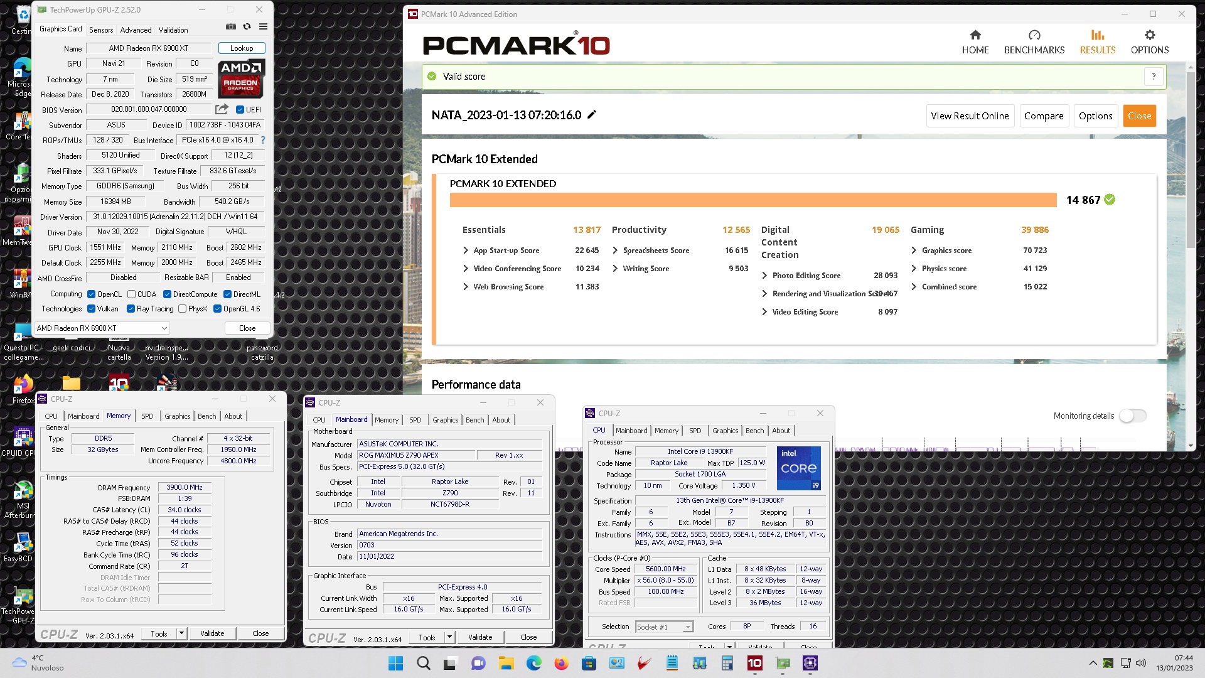This screenshot has width=1205, height=678.
Task: Open Windows Start menu
Action: 395,663
